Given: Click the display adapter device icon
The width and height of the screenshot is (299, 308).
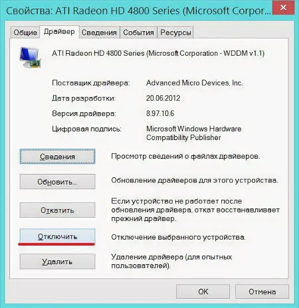Looking at the screenshot, I should coord(30,57).
